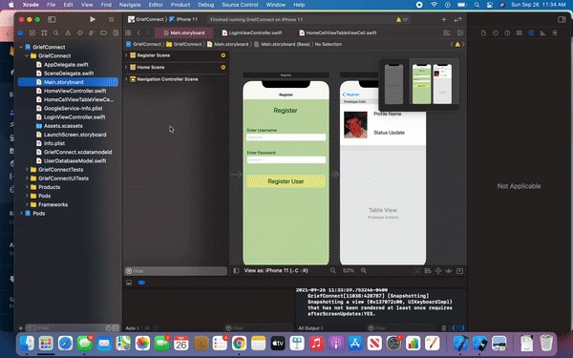Toggle the document outline button
This screenshot has height=358, width=573.
(236, 271)
